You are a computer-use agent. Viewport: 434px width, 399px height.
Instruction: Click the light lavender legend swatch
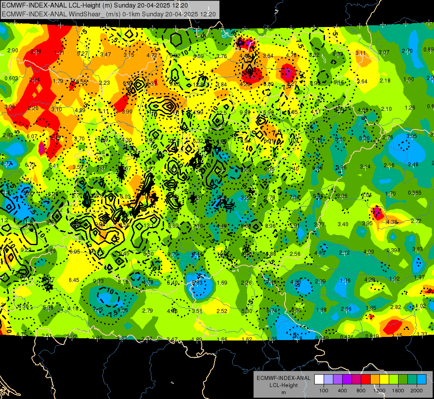328,379
